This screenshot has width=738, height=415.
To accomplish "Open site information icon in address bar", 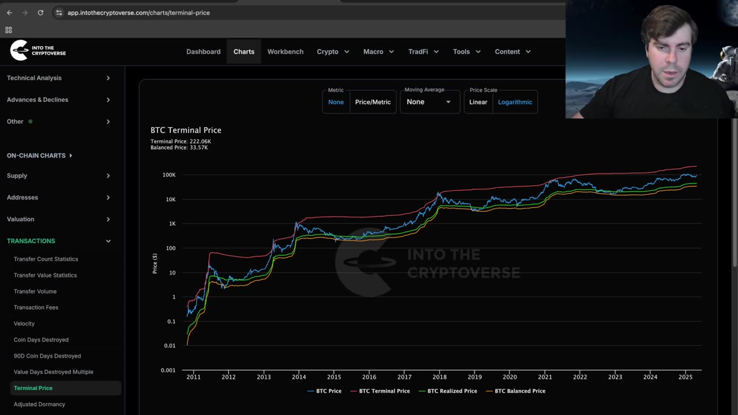I will (x=59, y=13).
